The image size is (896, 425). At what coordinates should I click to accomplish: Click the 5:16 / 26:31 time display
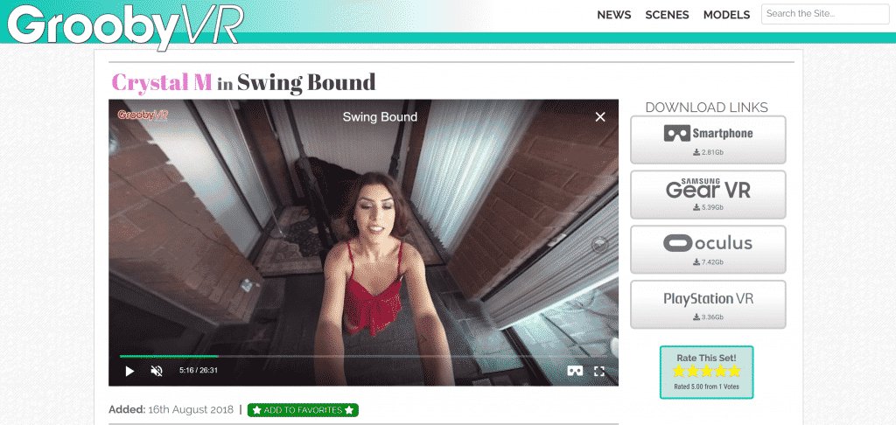pyautogui.click(x=199, y=371)
